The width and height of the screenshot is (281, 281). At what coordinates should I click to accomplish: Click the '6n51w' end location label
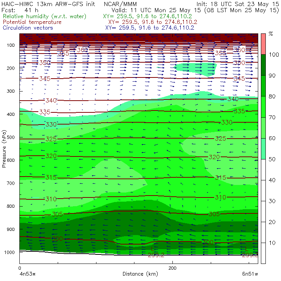(250, 274)
